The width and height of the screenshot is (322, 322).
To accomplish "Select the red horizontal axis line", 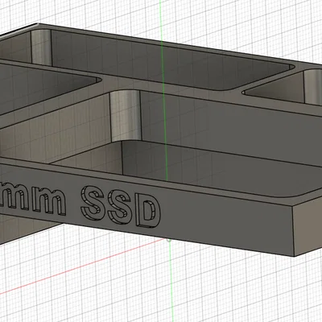I will [83, 266].
